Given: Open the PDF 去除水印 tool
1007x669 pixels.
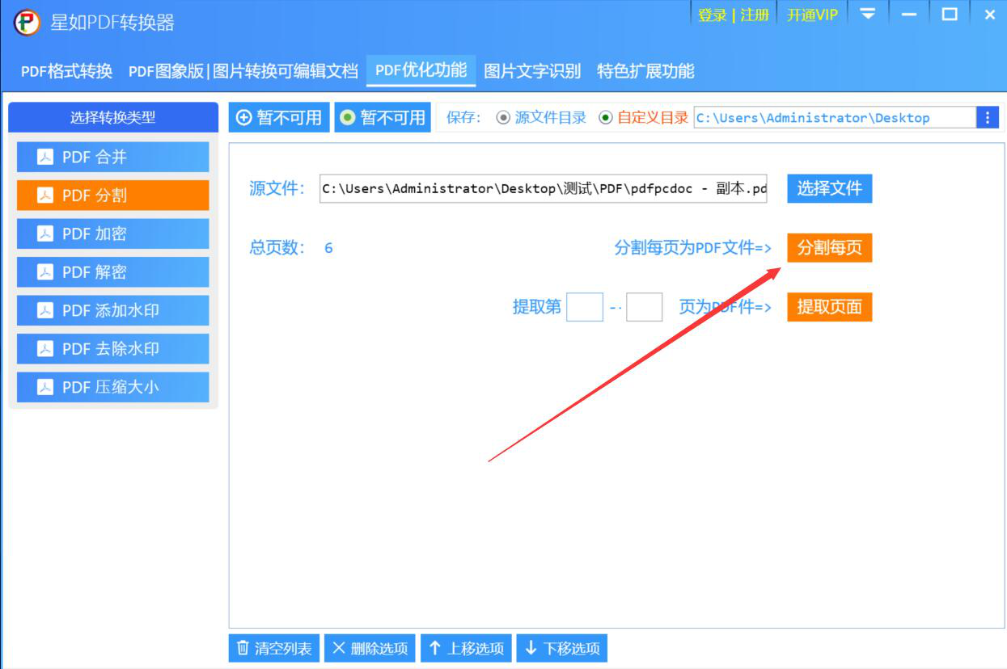Looking at the screenshot, I should [x=112, y=348].
